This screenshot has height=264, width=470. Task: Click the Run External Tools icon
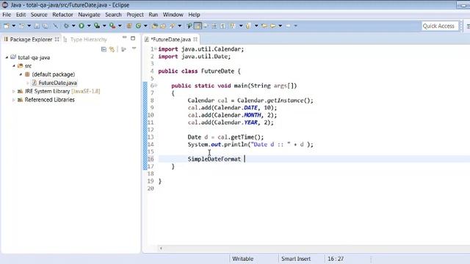coord(112,26)
